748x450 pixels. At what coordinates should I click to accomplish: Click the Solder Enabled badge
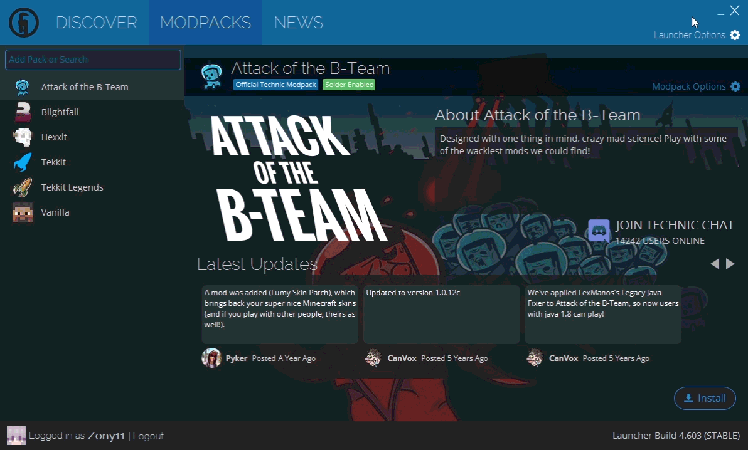pyautogui.click(x=349, y=85)
